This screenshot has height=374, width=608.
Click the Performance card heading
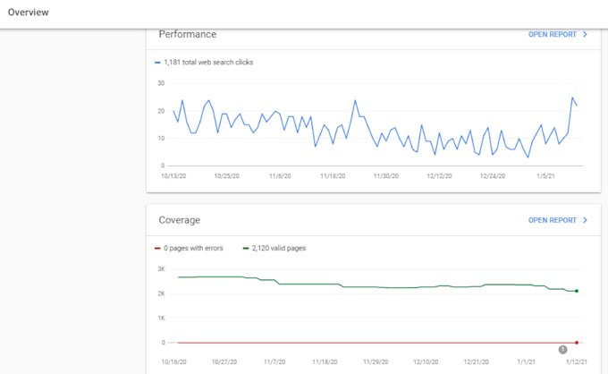click(187, 35)
